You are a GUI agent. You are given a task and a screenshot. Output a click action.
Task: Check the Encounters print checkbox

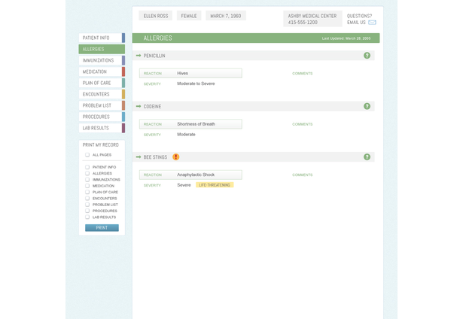87,199
